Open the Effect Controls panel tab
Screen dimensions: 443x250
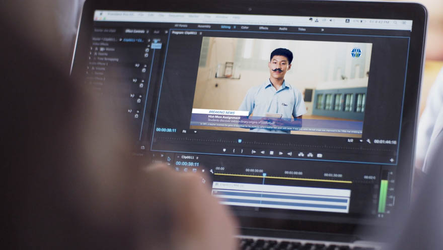click(135, 31)
